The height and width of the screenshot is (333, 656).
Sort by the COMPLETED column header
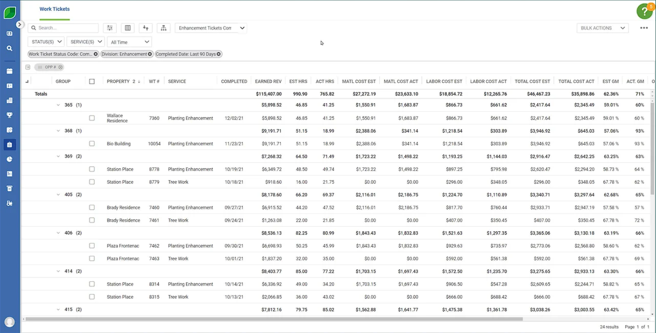point(234,82)
